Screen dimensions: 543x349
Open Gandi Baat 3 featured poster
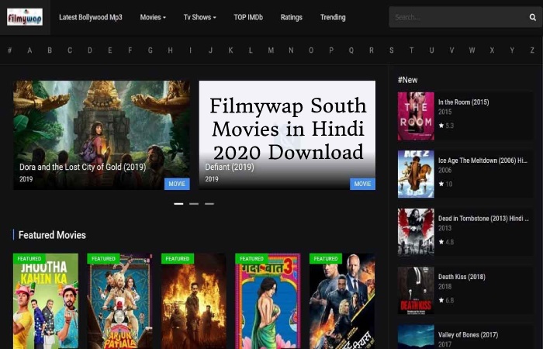click(x=268, y=301)
